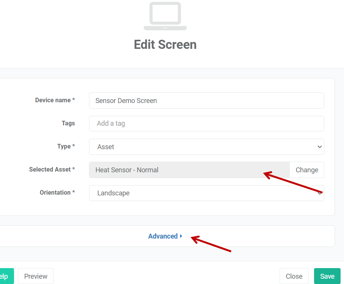Click the Selected Asset label
Viewport: 344px width, 284px height.
point(52,170)
